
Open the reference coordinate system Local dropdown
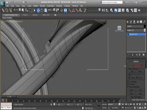point(51,10)
